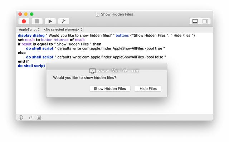Click the '-bool true' shell script line
This screenshot has height=142, width=229.
(96, 48)
